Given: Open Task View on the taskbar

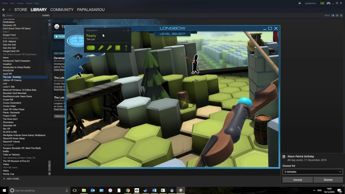Looking at the screenshot, I should coord(75,190).
